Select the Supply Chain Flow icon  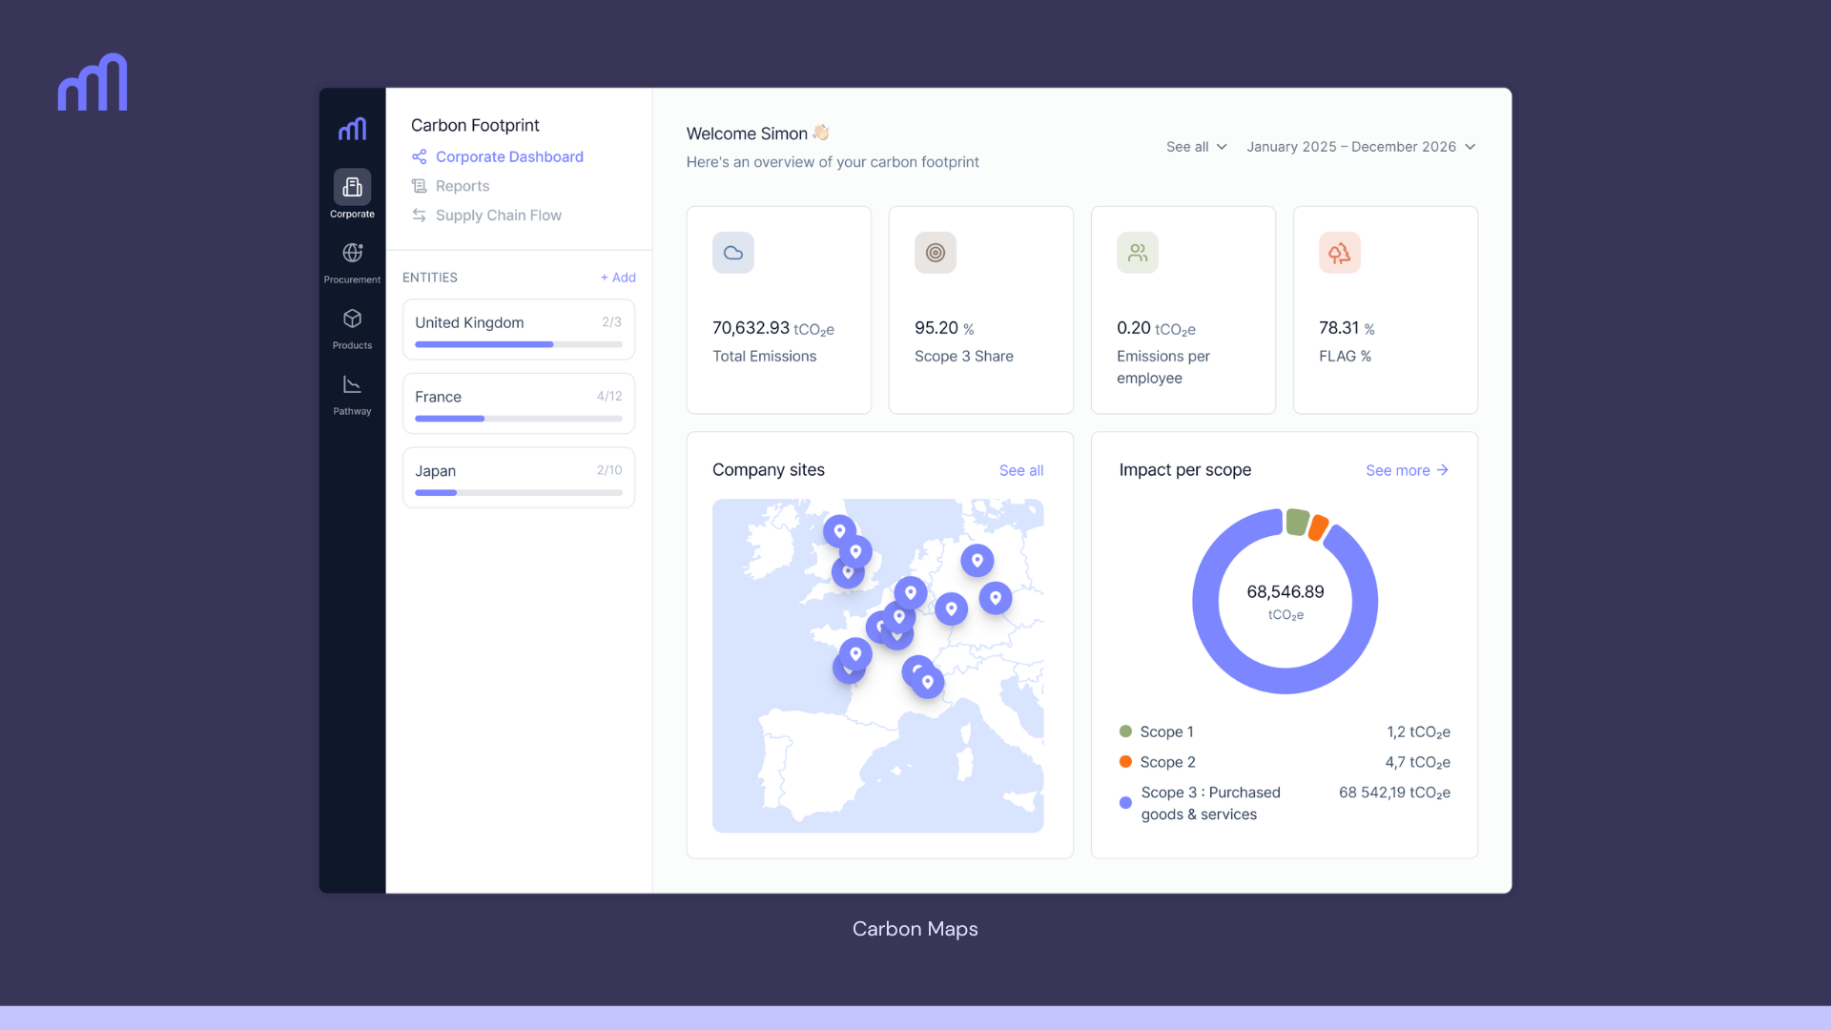point(419,216)
